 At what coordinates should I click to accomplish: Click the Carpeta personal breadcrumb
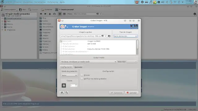67,10
